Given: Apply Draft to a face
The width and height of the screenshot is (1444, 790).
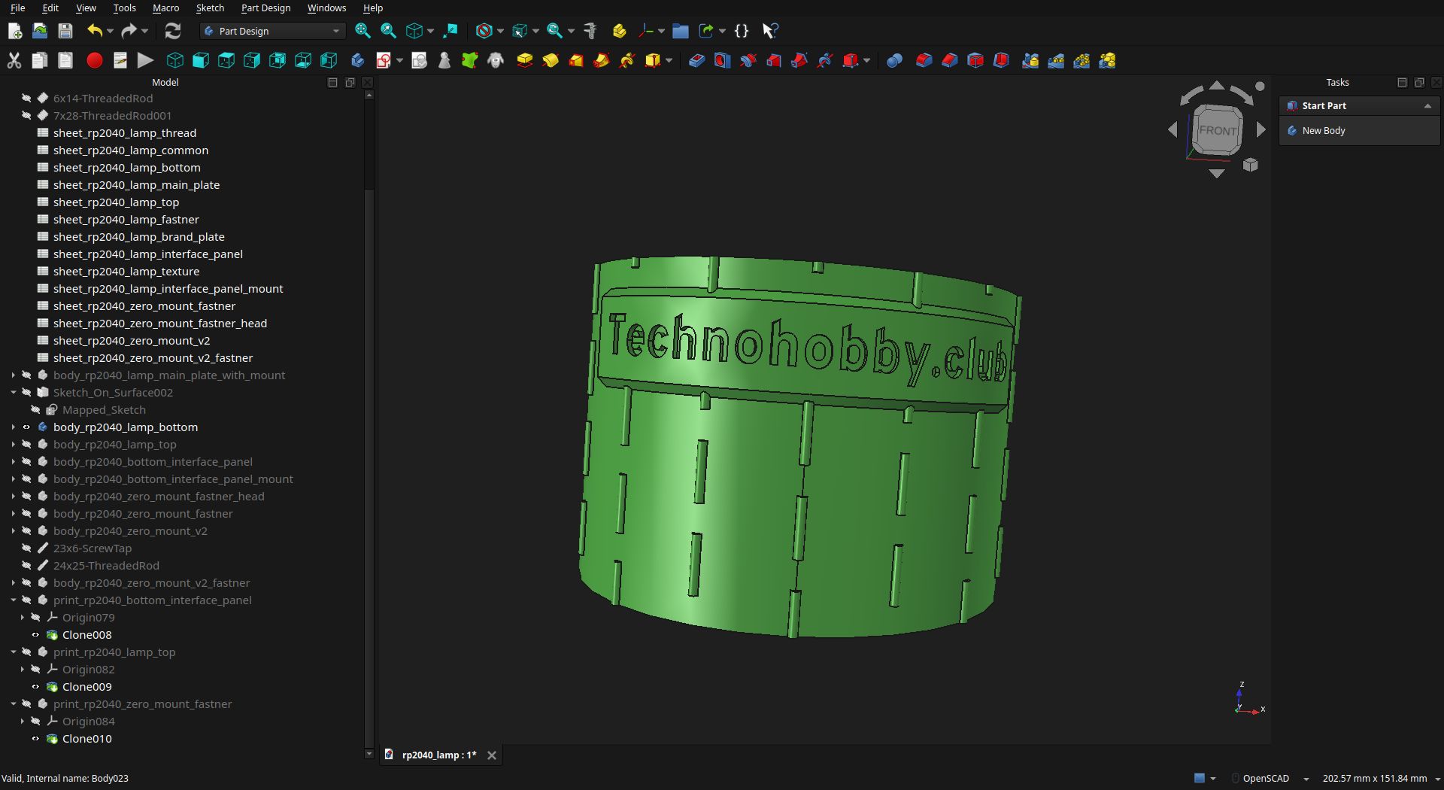Looking at the screenshot, I should tap(975, 61).
